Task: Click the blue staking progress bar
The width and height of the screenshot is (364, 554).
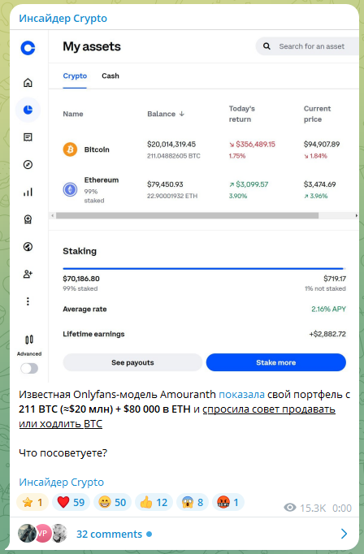Action: pyautogui.click(x=203, y=269)
